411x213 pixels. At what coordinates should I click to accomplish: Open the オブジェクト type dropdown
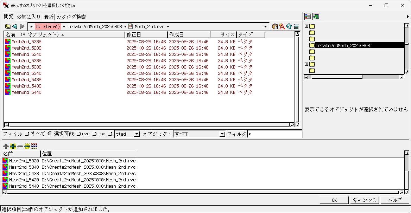tap(222, 134)
